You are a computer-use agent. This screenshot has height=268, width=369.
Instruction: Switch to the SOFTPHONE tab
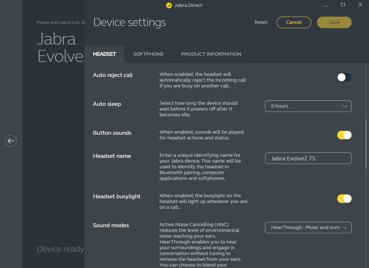pos(148,54)
